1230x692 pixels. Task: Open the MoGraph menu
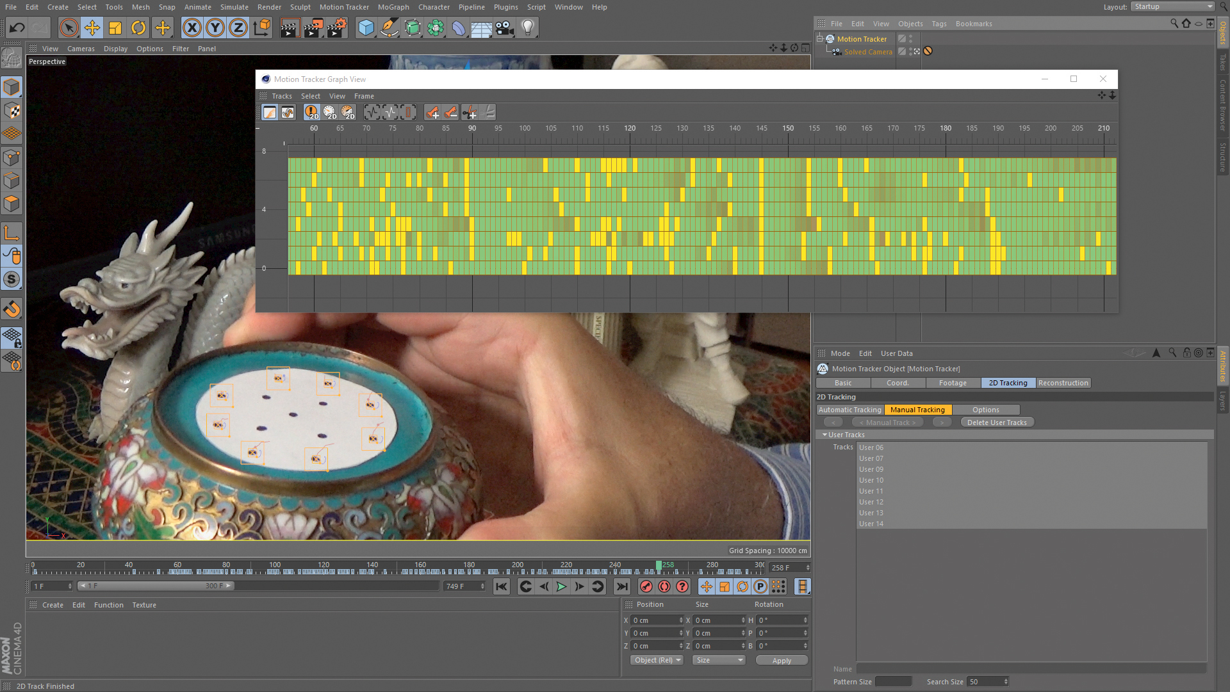(393, 7)
